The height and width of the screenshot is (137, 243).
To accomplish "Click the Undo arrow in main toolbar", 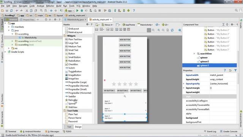I will click(x=17, y=11).
